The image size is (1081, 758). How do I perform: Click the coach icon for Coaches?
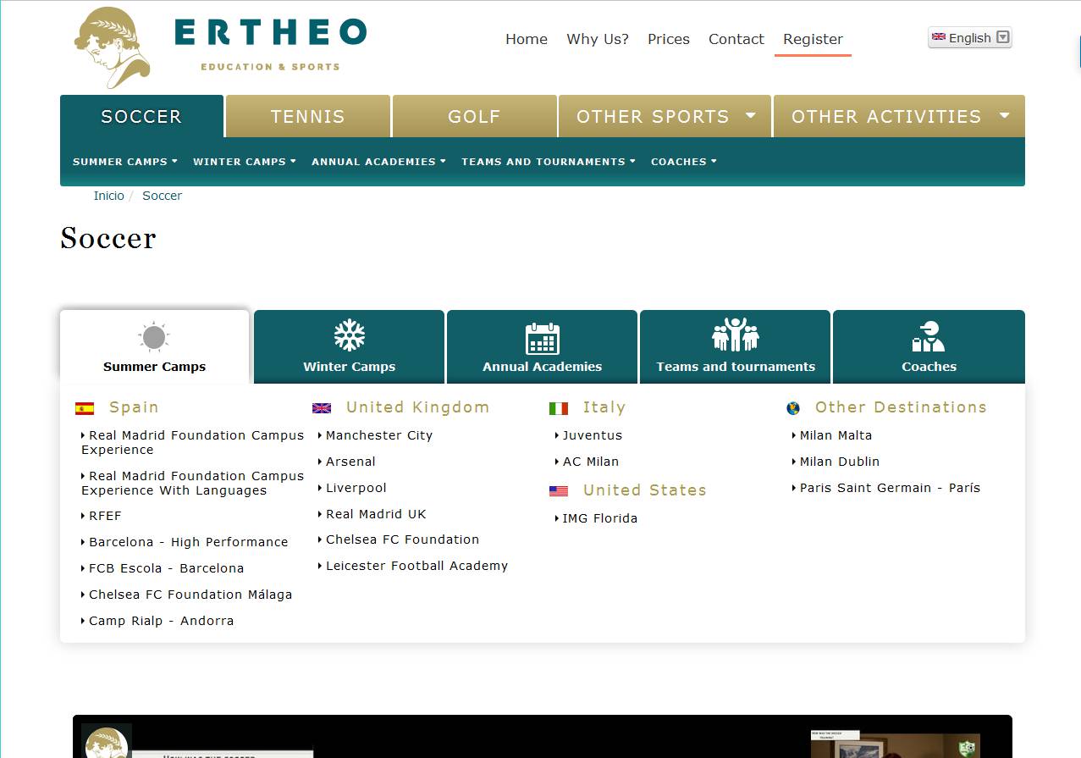929,337
